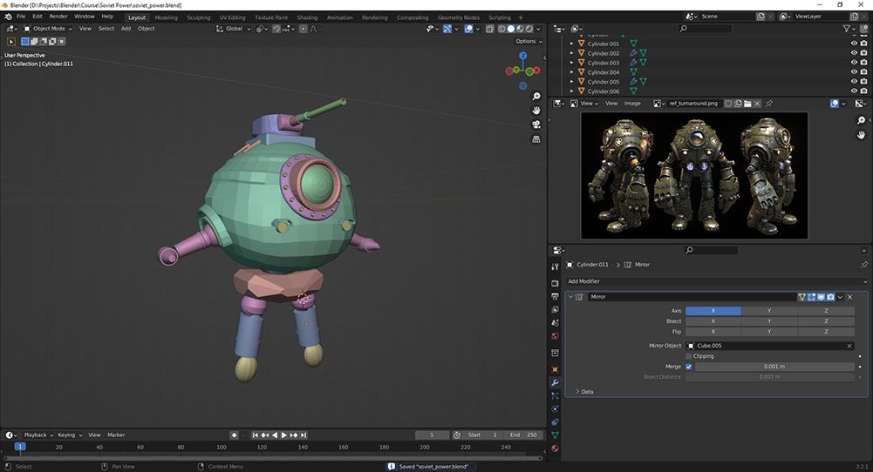Open the Modifiers wrench properties tab

[555, 383]
